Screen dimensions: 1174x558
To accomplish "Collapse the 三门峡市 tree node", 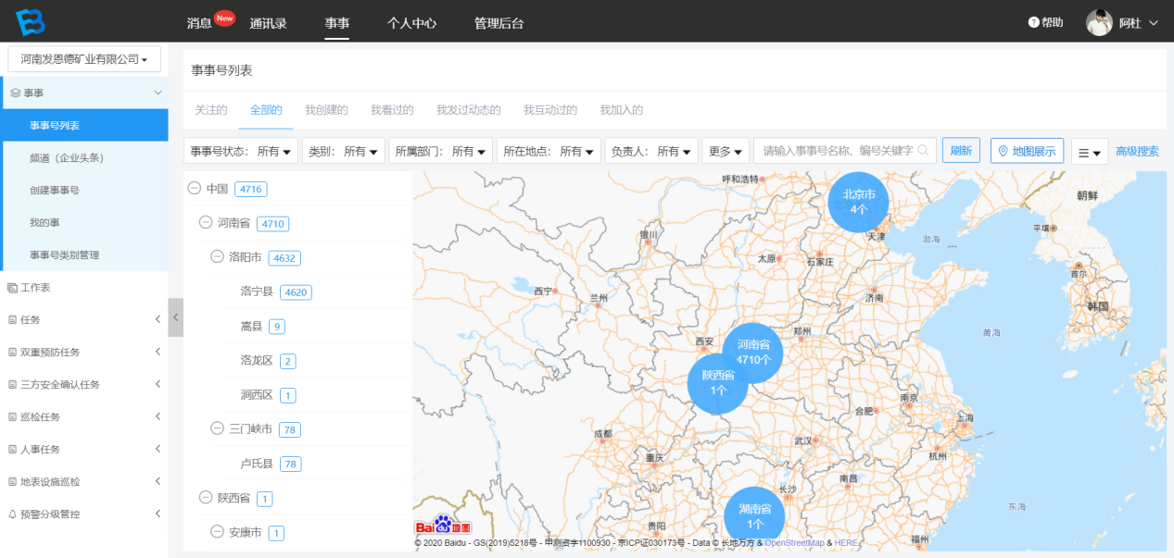I will point(217,429).
